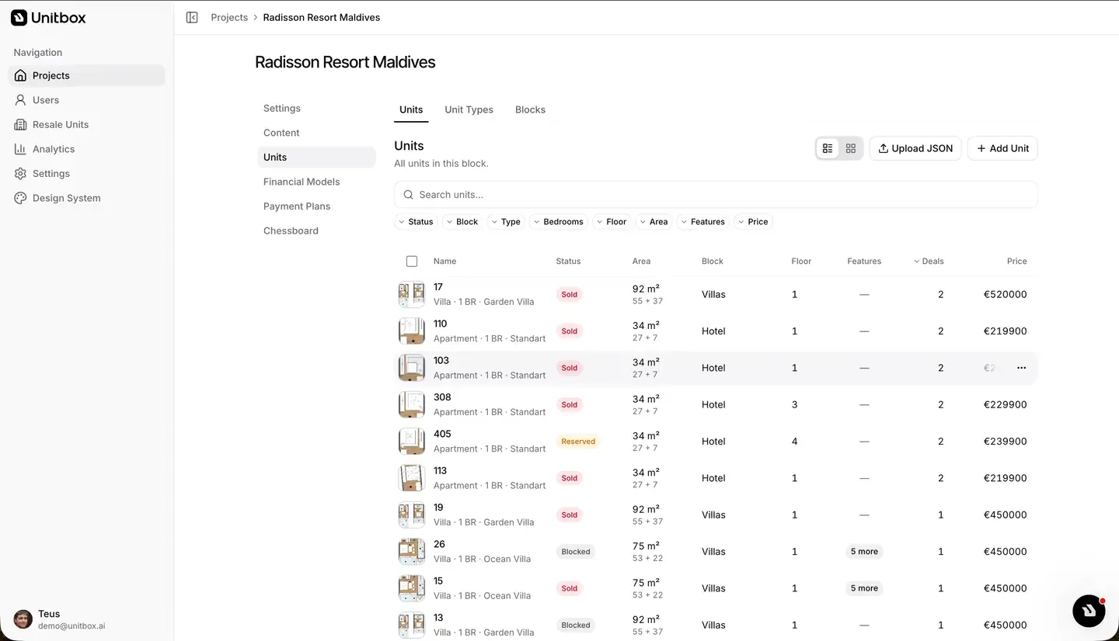Screen dimensions: 1119x641
Task: Open the Chessboard section
Action: (x=316, y=230)
